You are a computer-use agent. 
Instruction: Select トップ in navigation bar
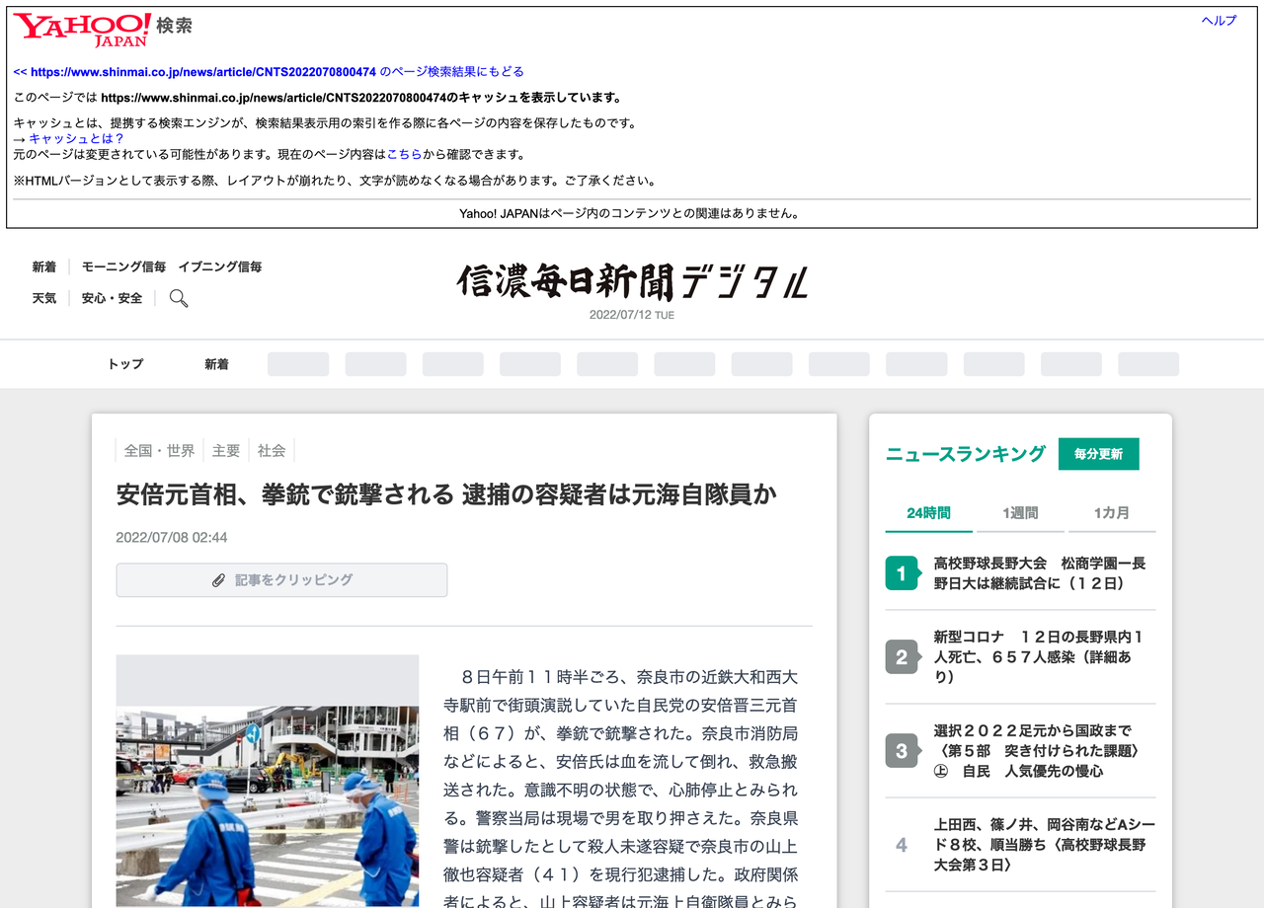[x=125, y=364]
